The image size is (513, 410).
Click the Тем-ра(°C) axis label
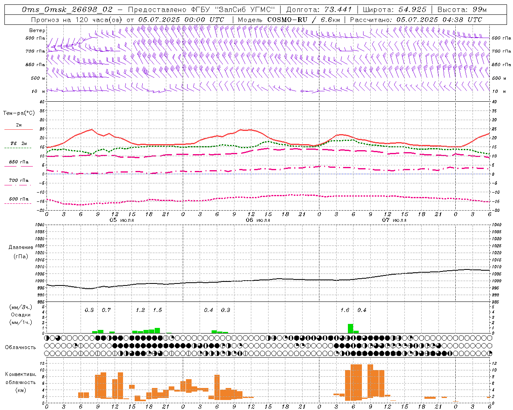tap(19, 113)
